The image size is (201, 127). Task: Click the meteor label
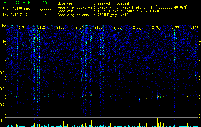click(45, 10)
